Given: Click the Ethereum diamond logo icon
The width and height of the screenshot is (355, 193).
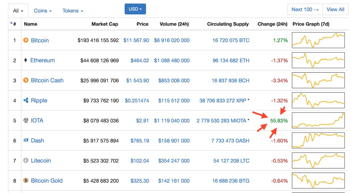Looking at the screenshot, I should 26,60.
